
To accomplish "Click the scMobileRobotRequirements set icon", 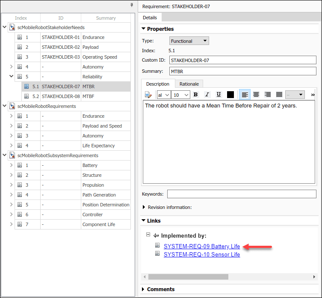I will click(x=12, y=106).
